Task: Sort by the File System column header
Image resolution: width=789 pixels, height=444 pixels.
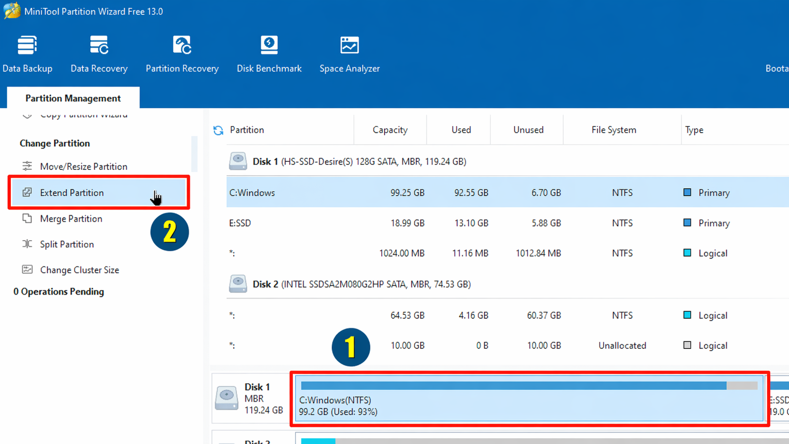Action: 614,130
